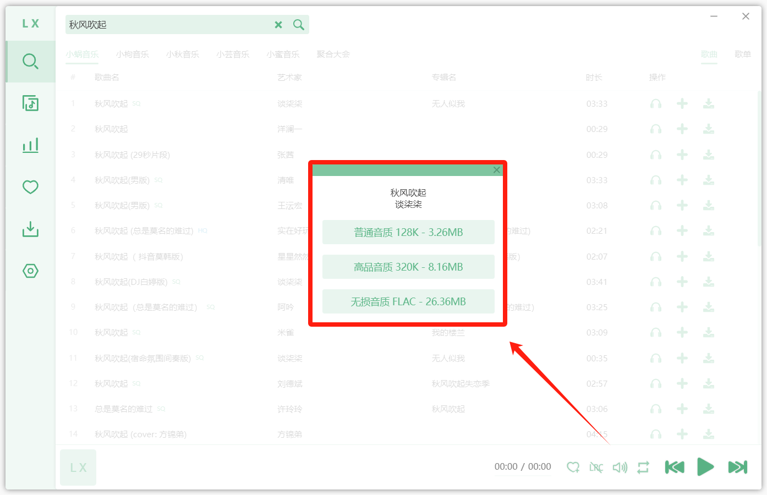Toggle desktop lyrics LRC icon
This screenshot has height=495, width=767.
coord(596,468)
